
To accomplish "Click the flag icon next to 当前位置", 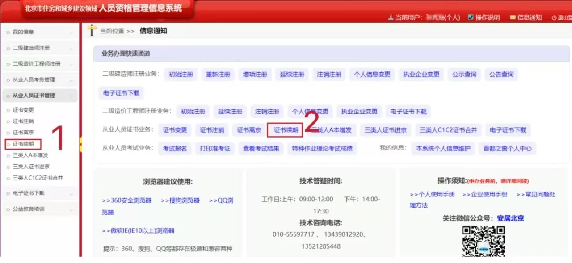I will point(91,30).
